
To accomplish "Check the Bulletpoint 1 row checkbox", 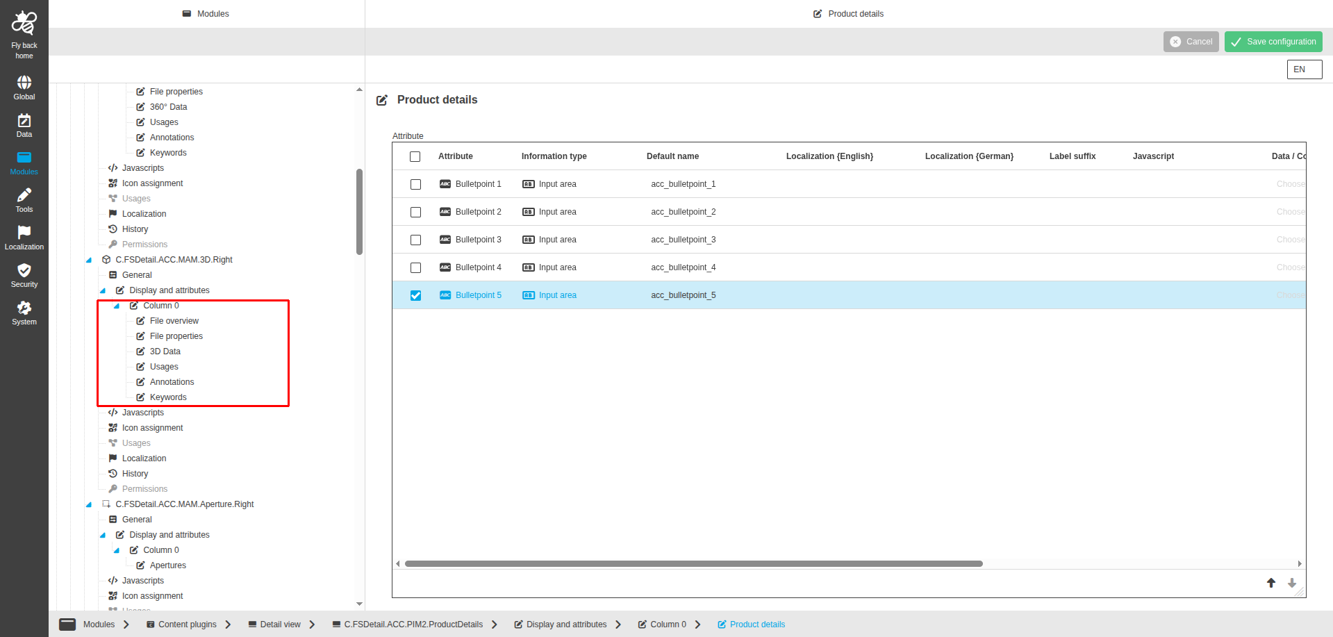I will (x=415, y=185).
